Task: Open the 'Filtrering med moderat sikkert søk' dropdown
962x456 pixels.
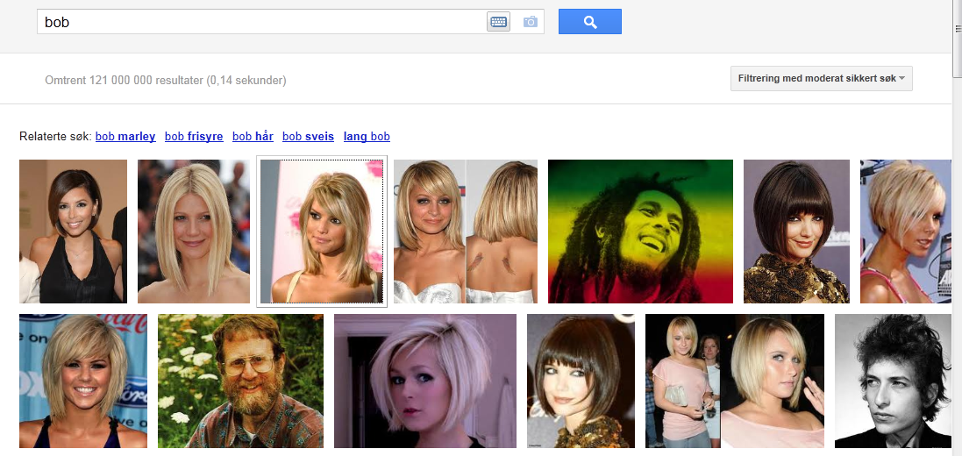Action: point(821,79)
